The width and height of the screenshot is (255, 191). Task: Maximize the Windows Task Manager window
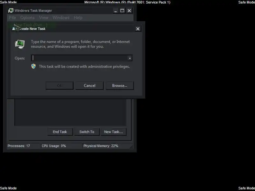122,11
